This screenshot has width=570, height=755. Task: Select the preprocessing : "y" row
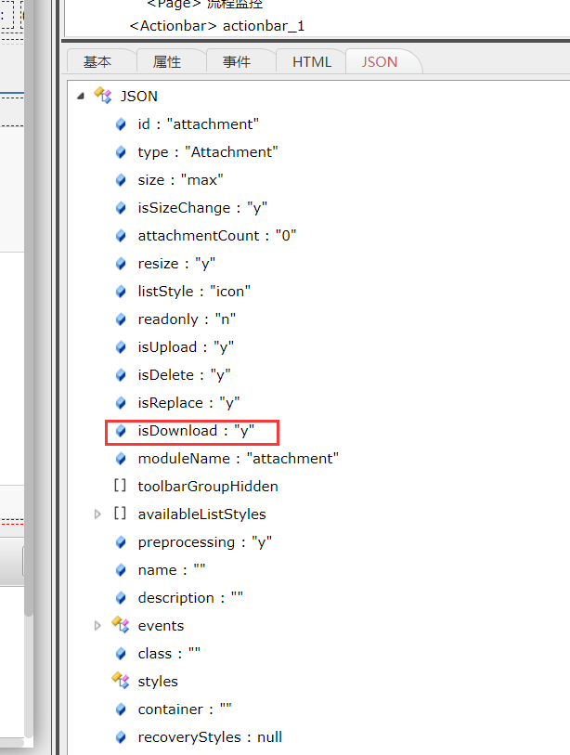tap(205, 542)
